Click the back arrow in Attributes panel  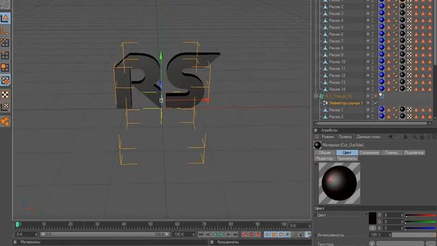click(x=391, y=137)
